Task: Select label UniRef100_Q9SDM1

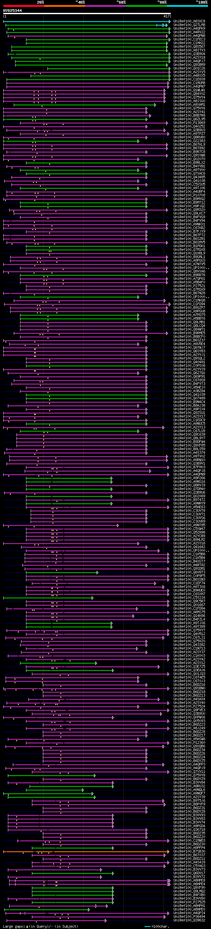Action: pyautogui.click(x=189, y=569)
